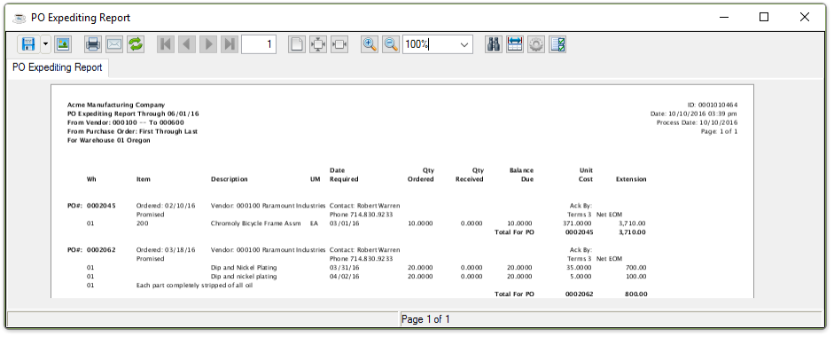Select the fit page icon
Image resolution: width=834 pixels, height=337 pixels.
(318, 44)
